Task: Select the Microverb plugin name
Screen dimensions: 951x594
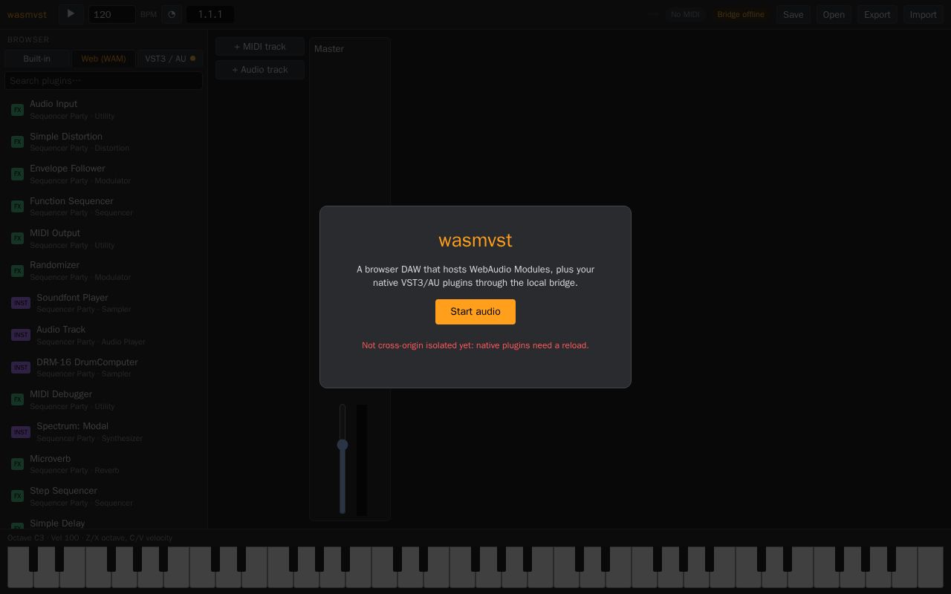Action: click(x=51, y=459)
